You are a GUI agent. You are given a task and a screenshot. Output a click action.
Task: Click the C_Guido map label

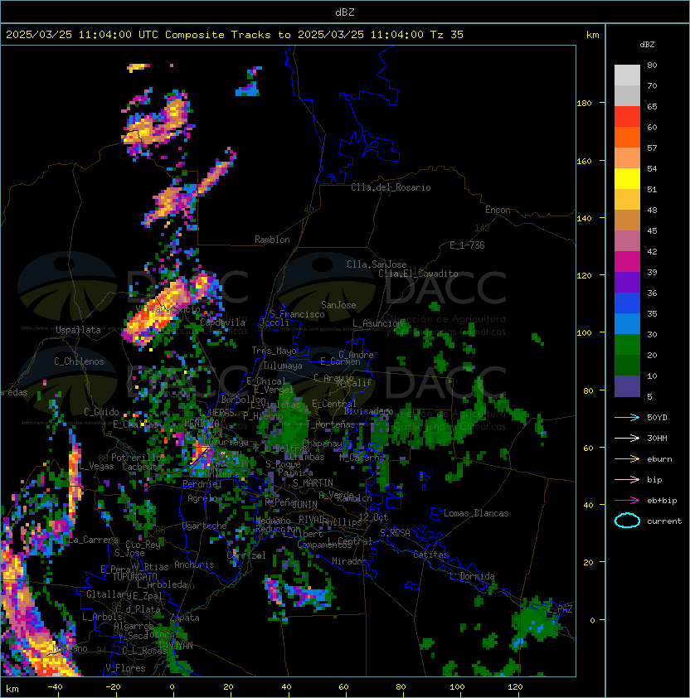(x=101, y=412)
